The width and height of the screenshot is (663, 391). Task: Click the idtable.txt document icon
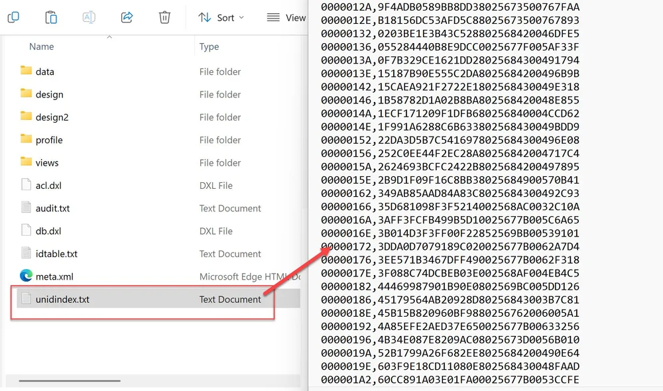coord(27,252)
